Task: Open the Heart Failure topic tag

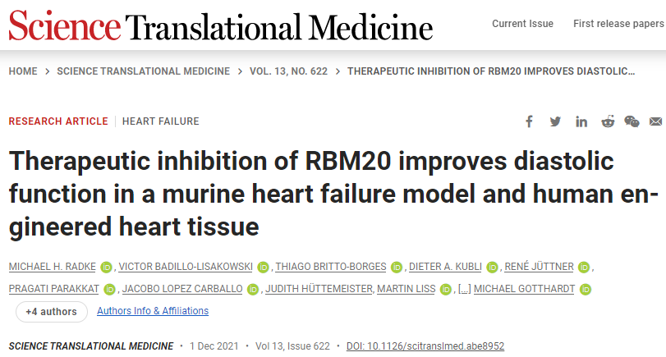Action: 160,121
